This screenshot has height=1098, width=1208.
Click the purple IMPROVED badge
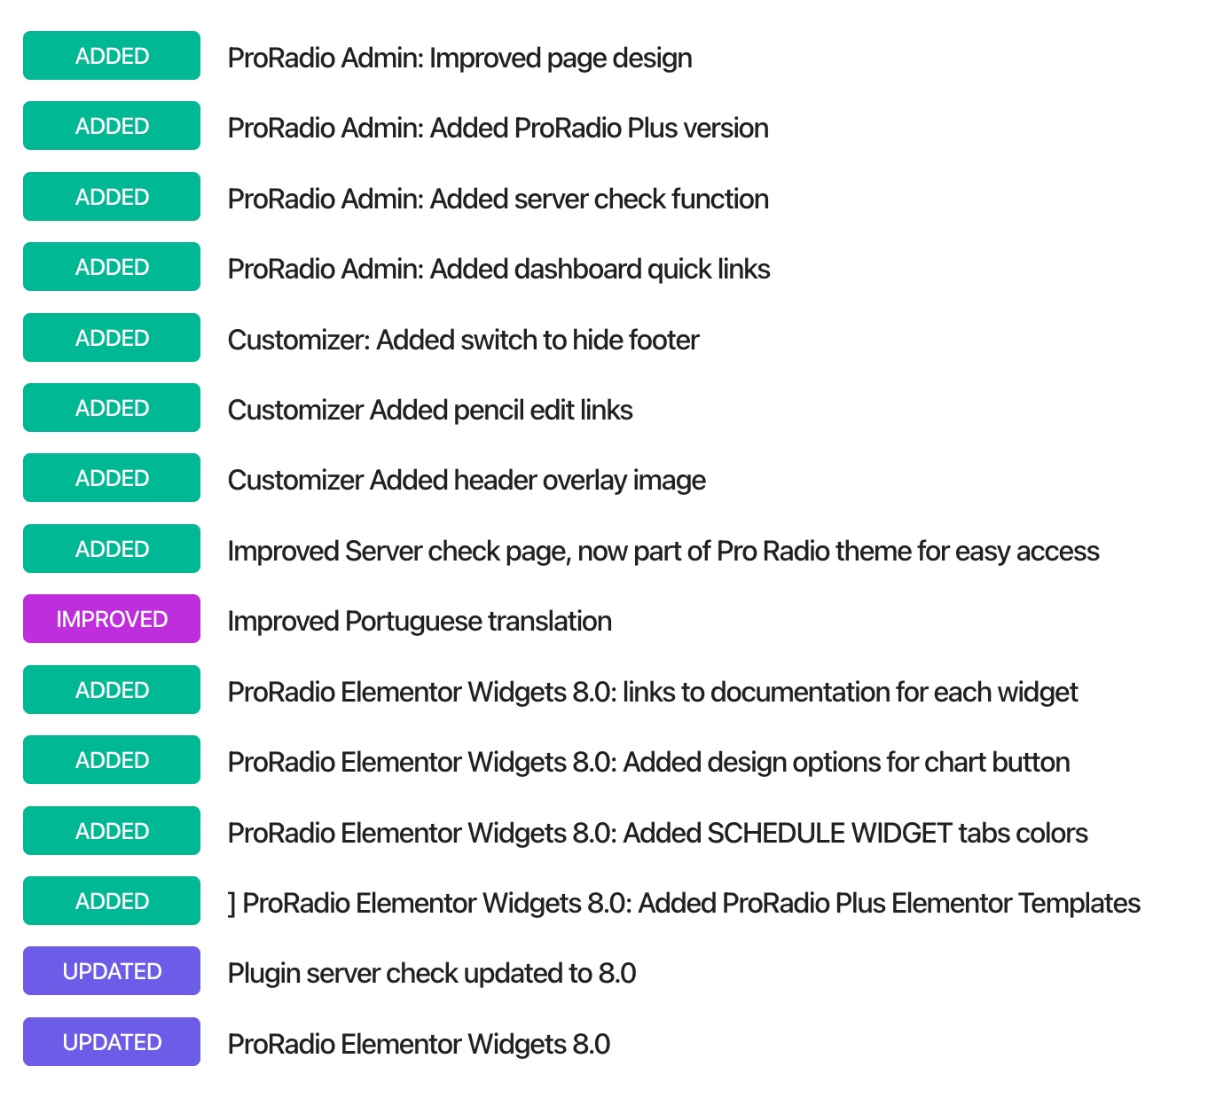(112, 619)
